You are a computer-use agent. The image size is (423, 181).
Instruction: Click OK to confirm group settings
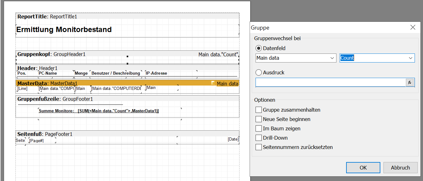[x=363, y=168]
